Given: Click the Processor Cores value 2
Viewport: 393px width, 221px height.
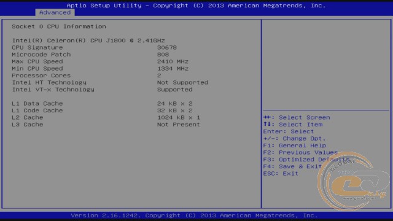Looking at the screenshot, I should click(x=159, y=76).
